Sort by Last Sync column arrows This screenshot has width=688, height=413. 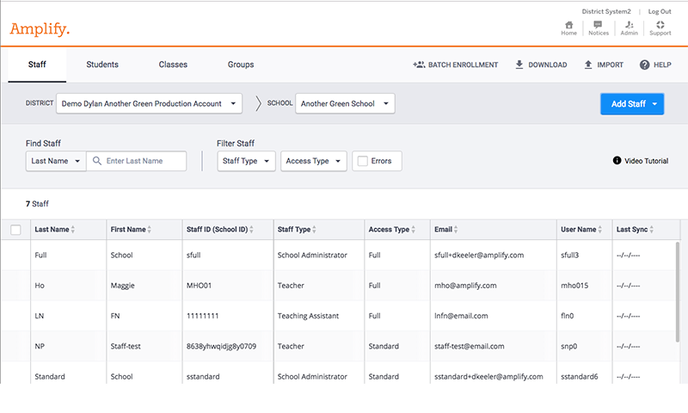(652, 230)
